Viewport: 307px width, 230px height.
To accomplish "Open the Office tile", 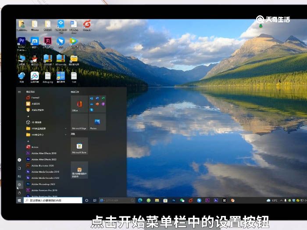I will coord(79,104).
